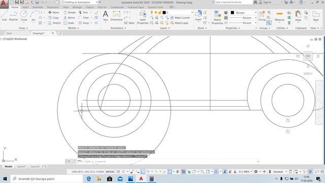Click the Scale tool

(69, 23)
